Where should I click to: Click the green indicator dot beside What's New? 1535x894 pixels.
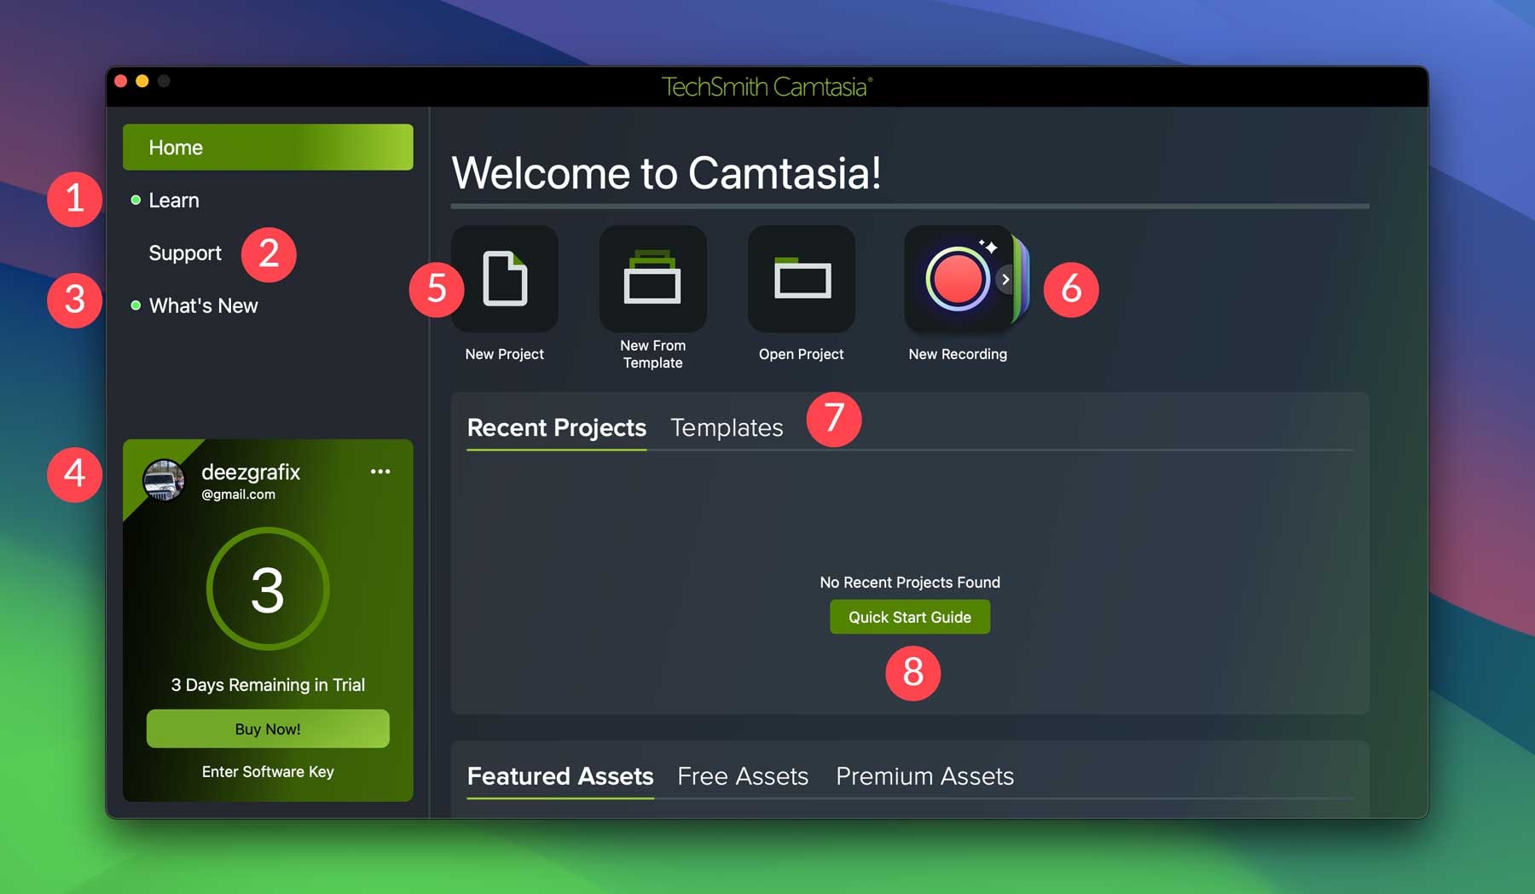135,305
